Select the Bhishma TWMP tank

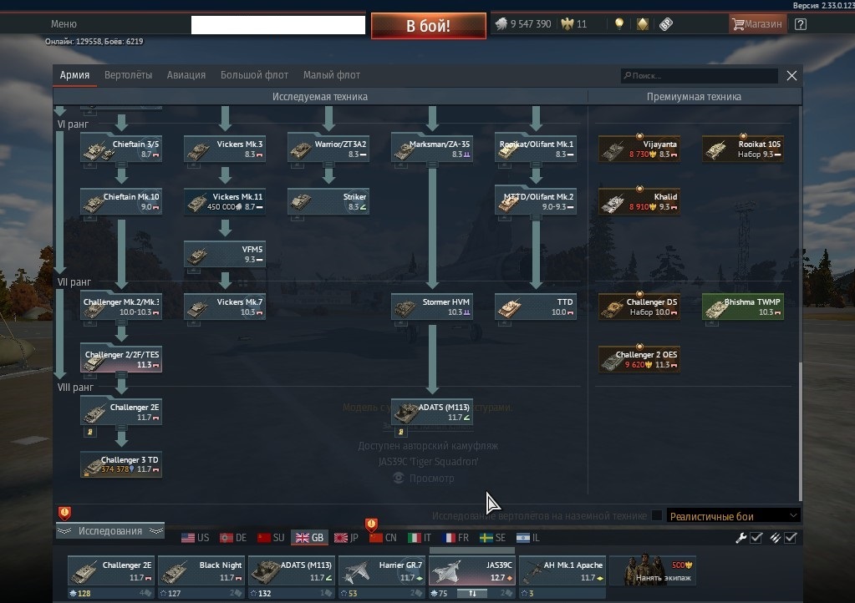743,307
